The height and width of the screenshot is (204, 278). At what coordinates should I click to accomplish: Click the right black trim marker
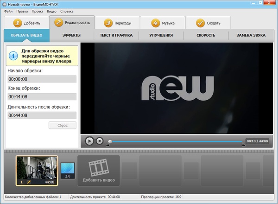pyautogui.click(x=243, y=145)
